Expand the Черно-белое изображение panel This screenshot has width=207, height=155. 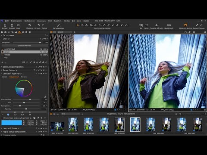[x=1, y=132]
